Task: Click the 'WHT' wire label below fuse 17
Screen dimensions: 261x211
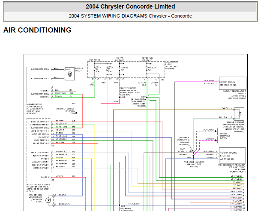Action: click(104, 83)
